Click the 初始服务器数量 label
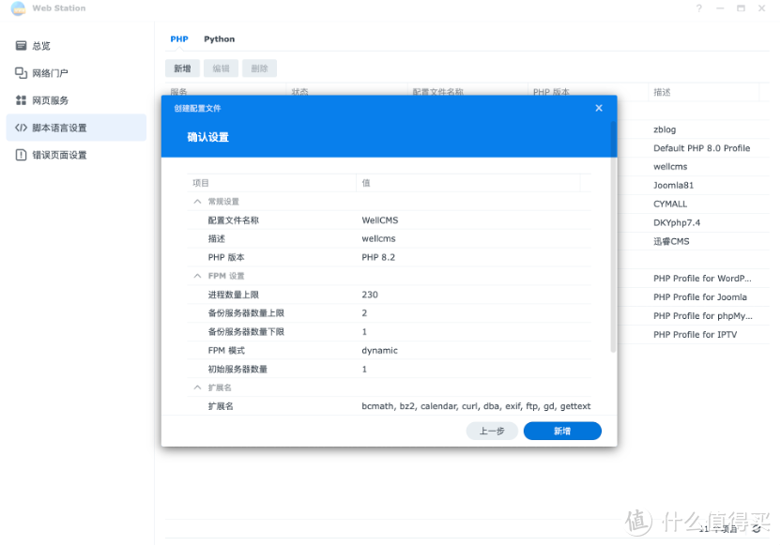This screenshot has height=546, width=781. click(237, 369)
